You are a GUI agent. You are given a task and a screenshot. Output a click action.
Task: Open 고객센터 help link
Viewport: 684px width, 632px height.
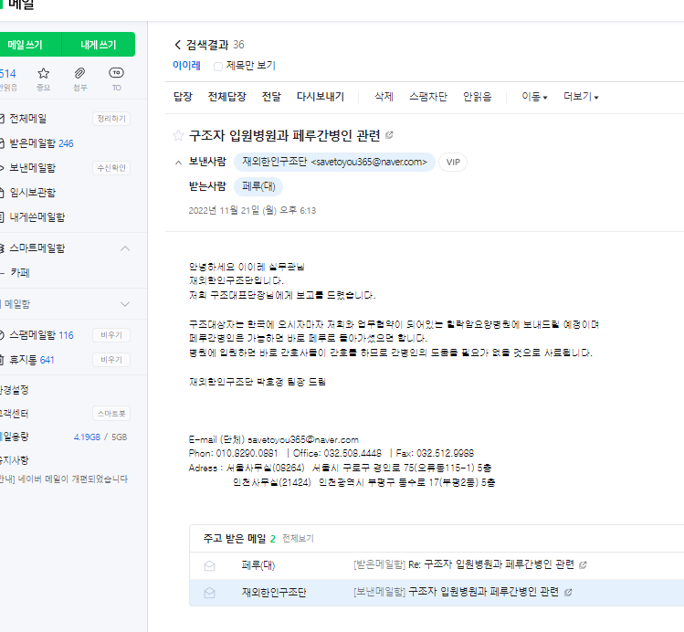point(14,414)
